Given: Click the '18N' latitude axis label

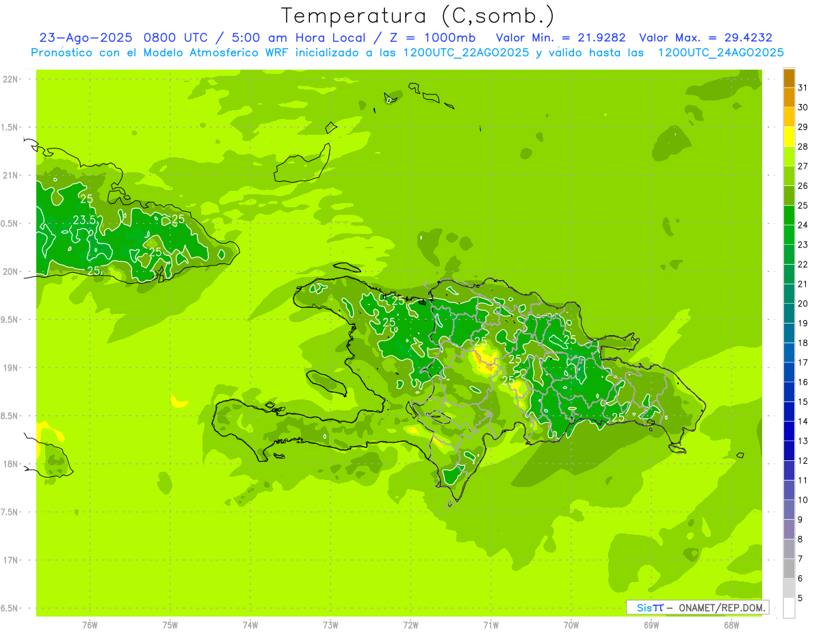Looking at the screenshot, I should pos(10,464).
